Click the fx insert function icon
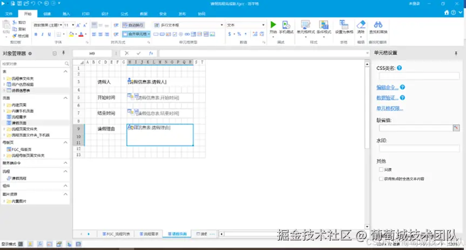 [x=151, y=53]
